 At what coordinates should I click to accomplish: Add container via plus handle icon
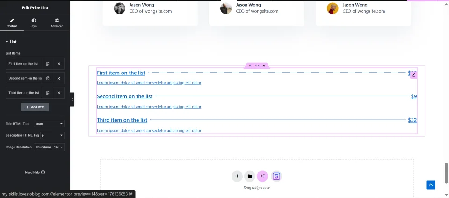pos(250,66)
